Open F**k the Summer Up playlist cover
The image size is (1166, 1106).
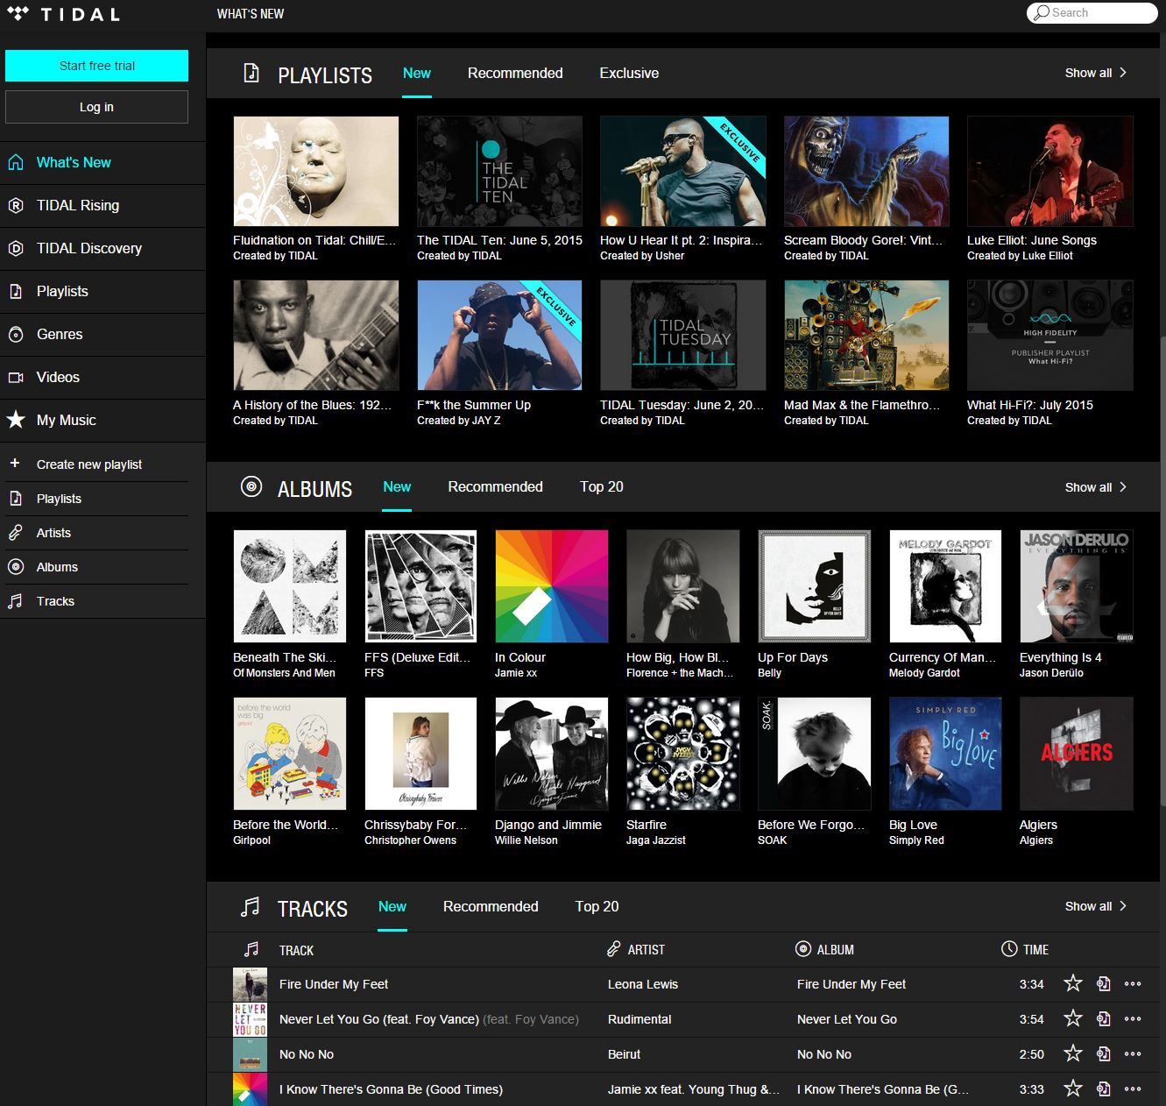tap(499, 335)
